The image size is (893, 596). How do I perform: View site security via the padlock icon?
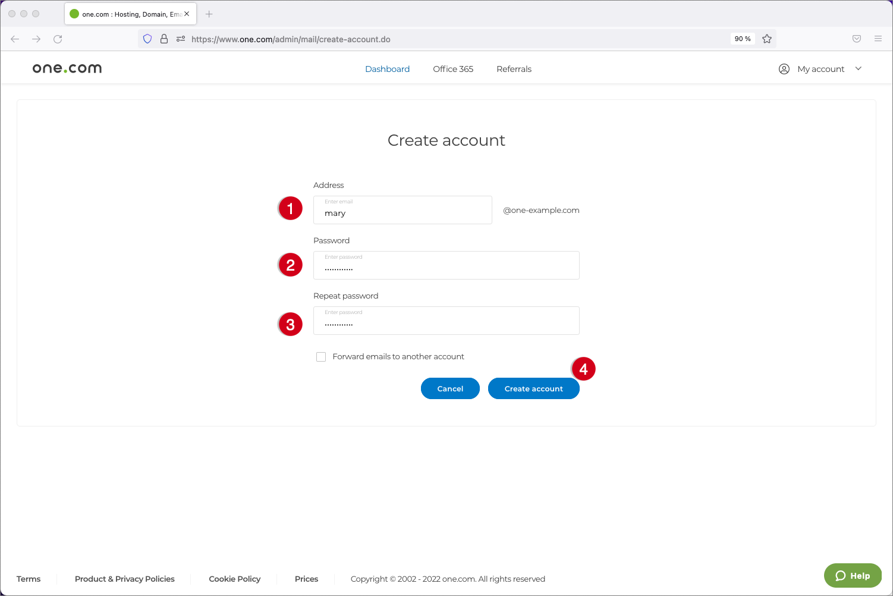pos(164,39)
